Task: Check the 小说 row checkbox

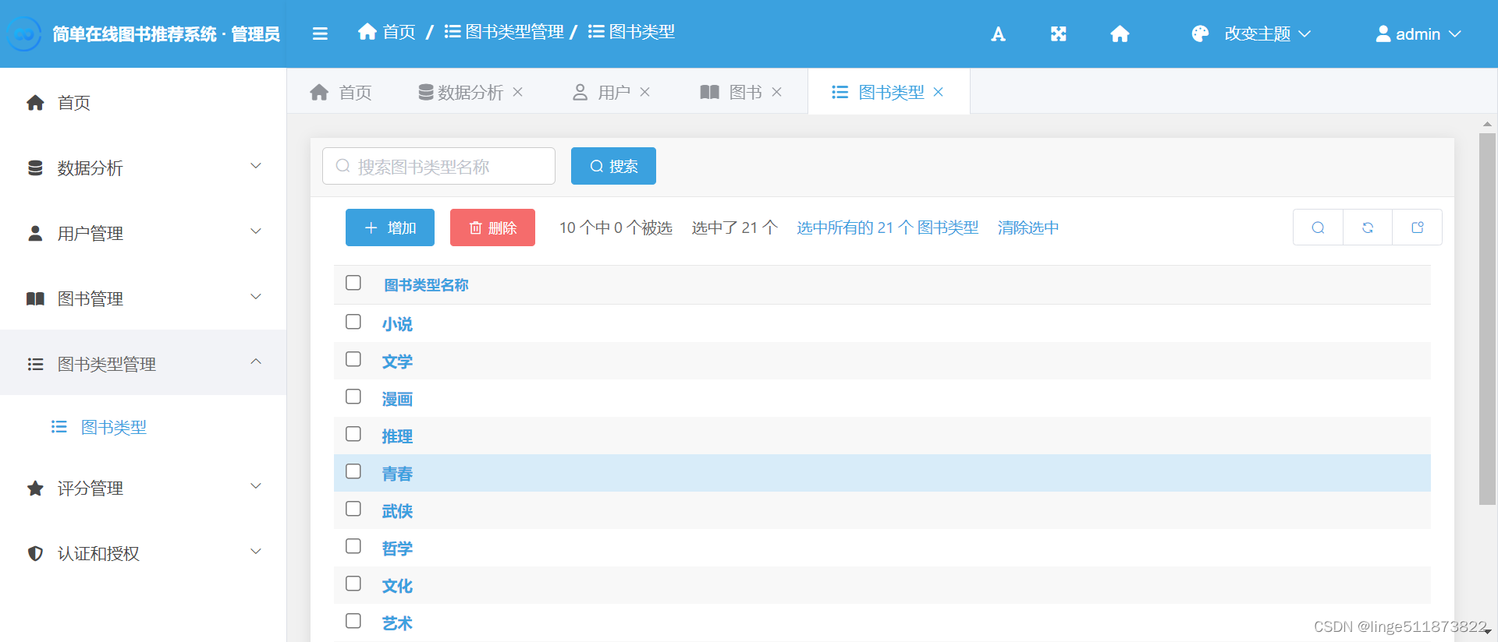Action: pos(353,322)
